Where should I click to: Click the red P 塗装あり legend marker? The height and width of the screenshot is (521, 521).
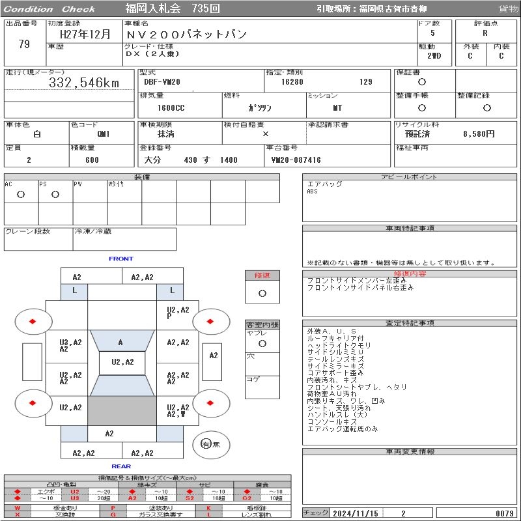[x=113, y=508]
